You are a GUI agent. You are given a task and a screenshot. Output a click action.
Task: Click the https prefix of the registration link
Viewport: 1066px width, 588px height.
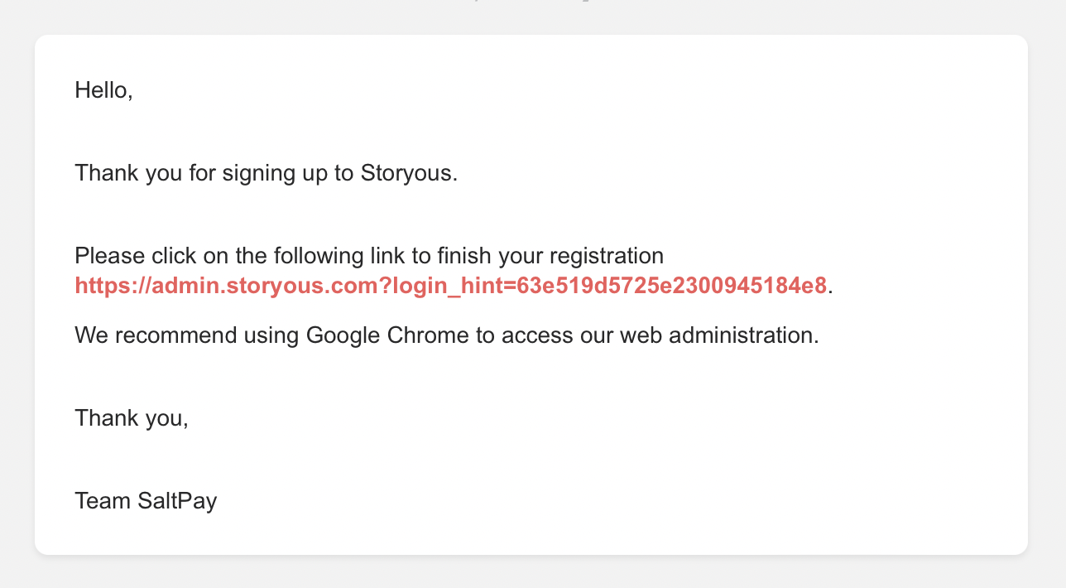pyautogui.click(x=101, y=286)
